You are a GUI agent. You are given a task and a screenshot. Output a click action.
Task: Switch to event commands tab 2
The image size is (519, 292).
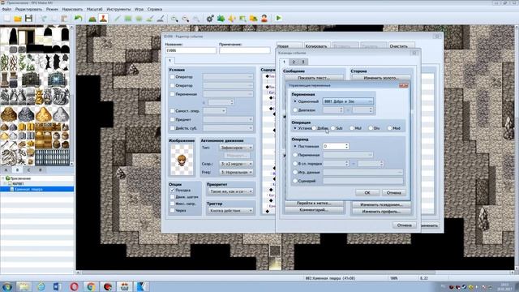294,62
